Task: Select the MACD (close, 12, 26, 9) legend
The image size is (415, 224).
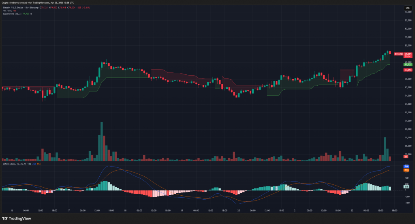Action: tap(15, 164)
